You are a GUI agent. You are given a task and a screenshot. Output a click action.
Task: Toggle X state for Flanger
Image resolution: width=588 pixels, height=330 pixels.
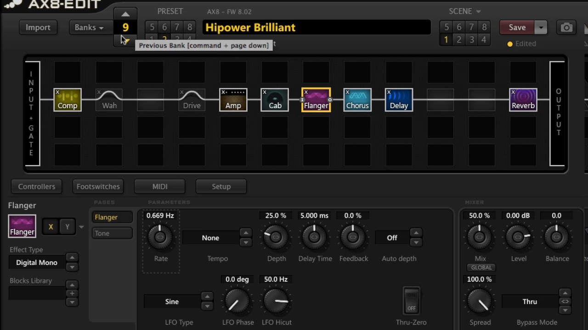(x=51, y=227)
